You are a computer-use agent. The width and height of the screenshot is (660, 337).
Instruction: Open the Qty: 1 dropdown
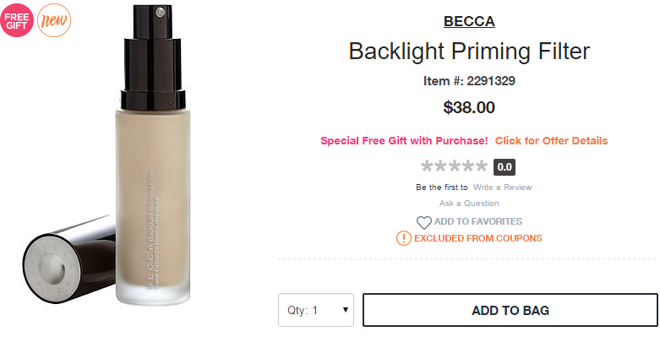pos(316,310)
